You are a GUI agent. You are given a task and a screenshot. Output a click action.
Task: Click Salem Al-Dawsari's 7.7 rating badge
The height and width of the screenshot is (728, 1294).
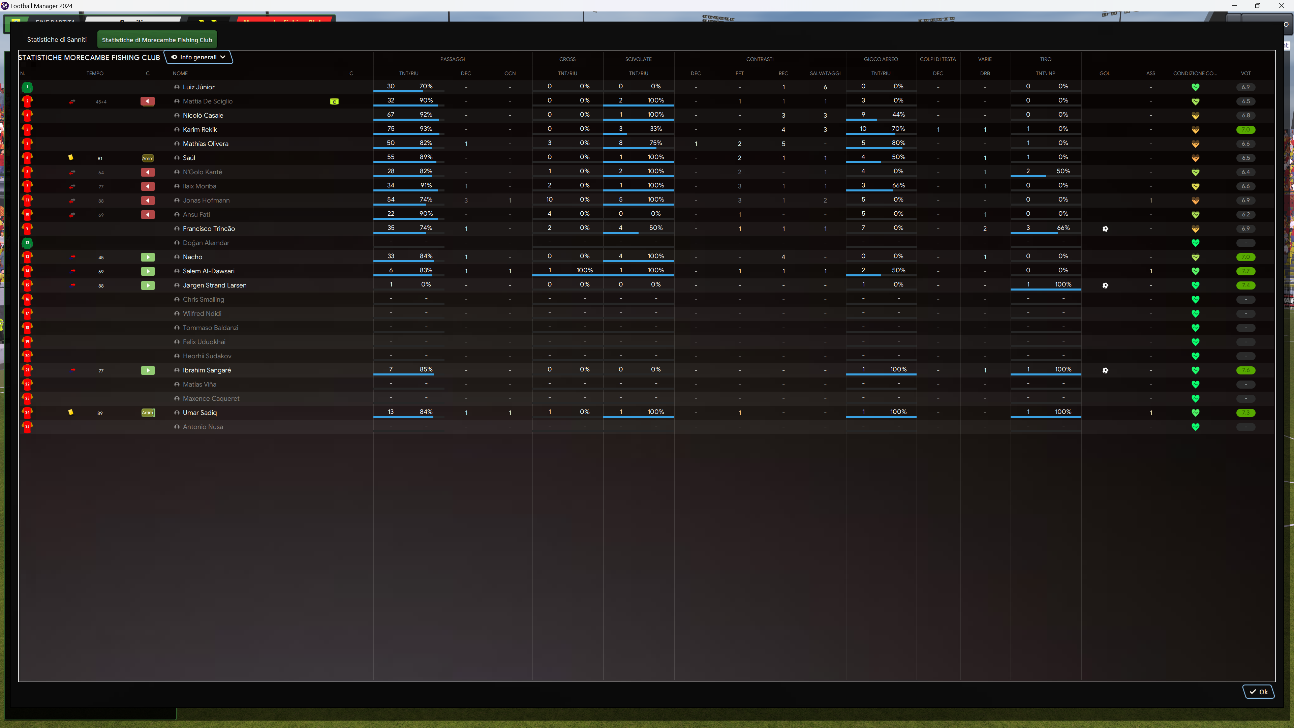tap(1246, 271)
